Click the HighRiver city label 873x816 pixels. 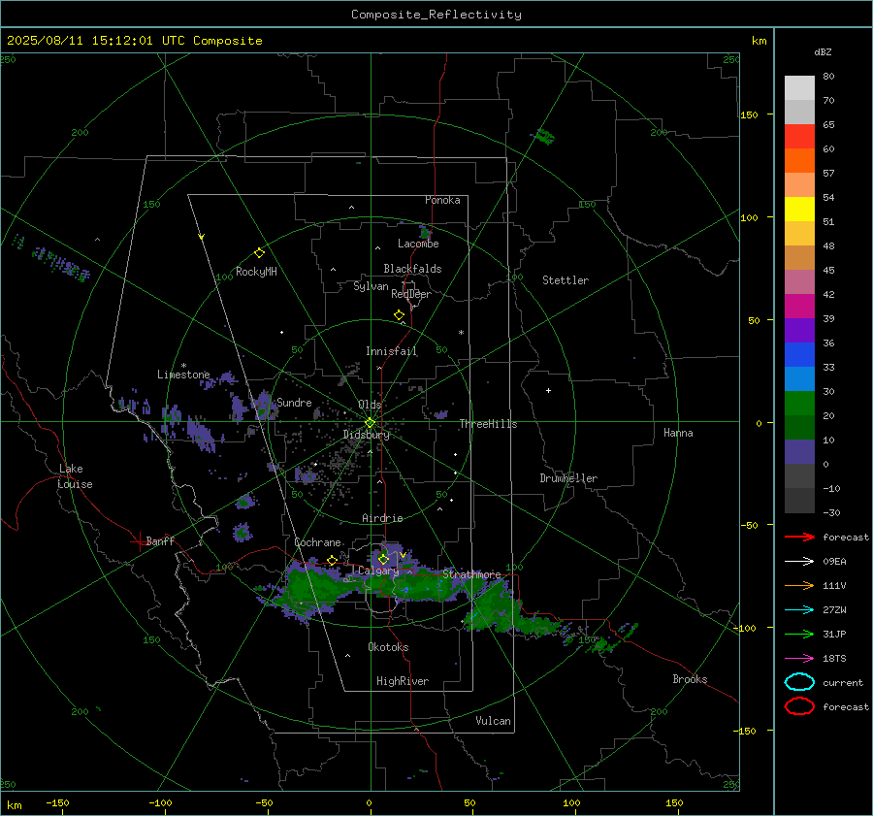[x=403, y=681]
